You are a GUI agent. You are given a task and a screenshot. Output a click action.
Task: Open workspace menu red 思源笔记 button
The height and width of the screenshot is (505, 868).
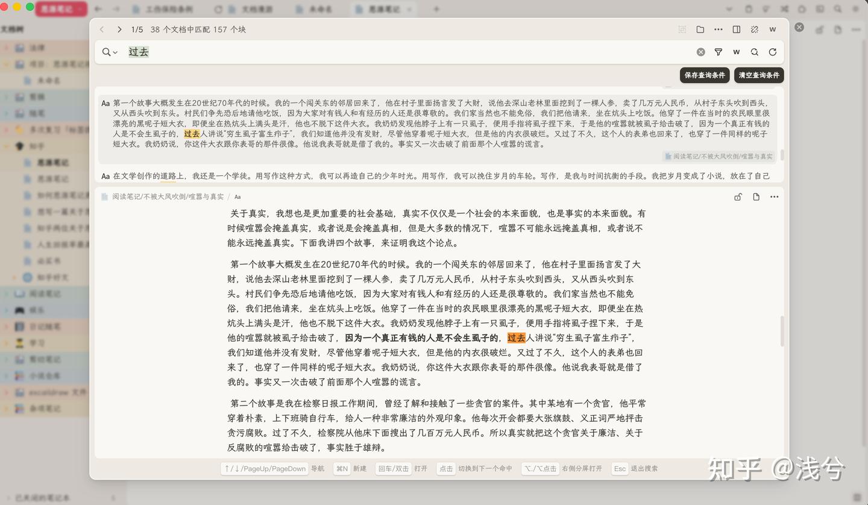tap(61, 9)
